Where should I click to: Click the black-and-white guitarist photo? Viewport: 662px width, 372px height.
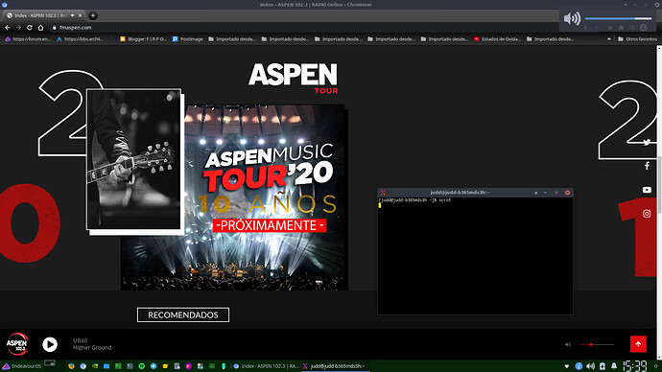(134, 159)
